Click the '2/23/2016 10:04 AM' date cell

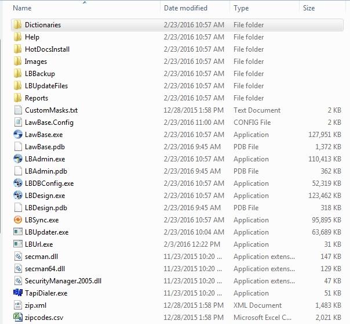[194, 232]
